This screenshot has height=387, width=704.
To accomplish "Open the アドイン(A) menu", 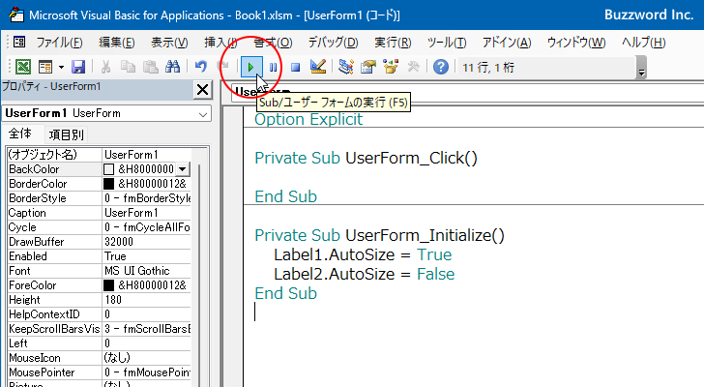I will click(507, 43).
